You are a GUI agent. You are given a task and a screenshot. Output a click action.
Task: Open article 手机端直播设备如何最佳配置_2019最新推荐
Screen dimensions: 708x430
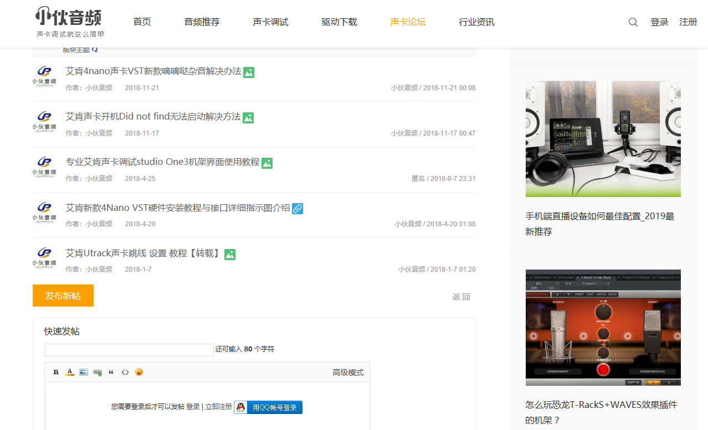pyautogui.click(x=600, y=224)
